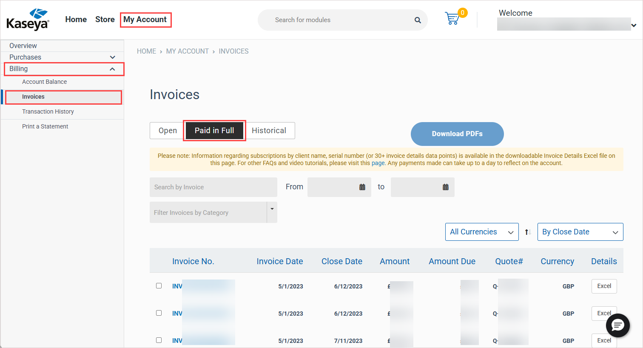Open the By Close Date sort dropdown

580,232
